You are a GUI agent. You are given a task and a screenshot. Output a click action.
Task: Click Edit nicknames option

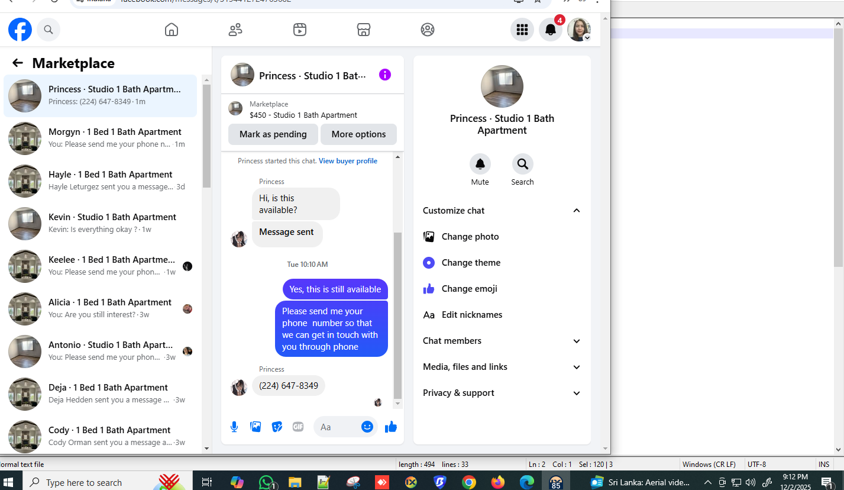[x=502, y=315]
